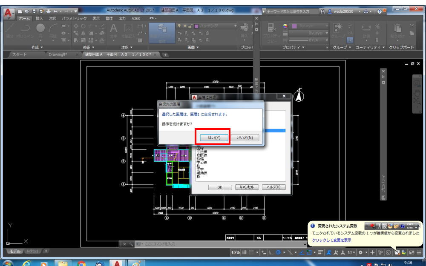Click the はい(Y) button in the merge confirmation
This screenshot has width=426, height=266.
tap(214, 137)
